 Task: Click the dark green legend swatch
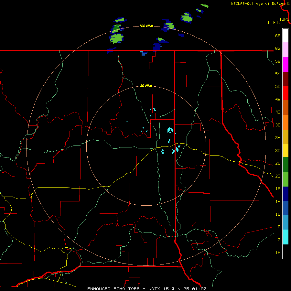click(x=286, y=165)
